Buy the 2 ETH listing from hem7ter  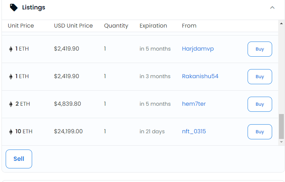[x=260, y=104]
